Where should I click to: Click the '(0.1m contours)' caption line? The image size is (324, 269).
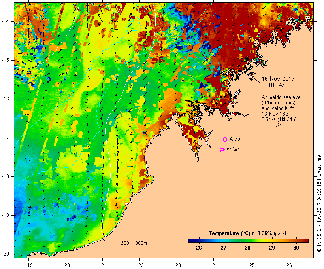click(278, 103)
